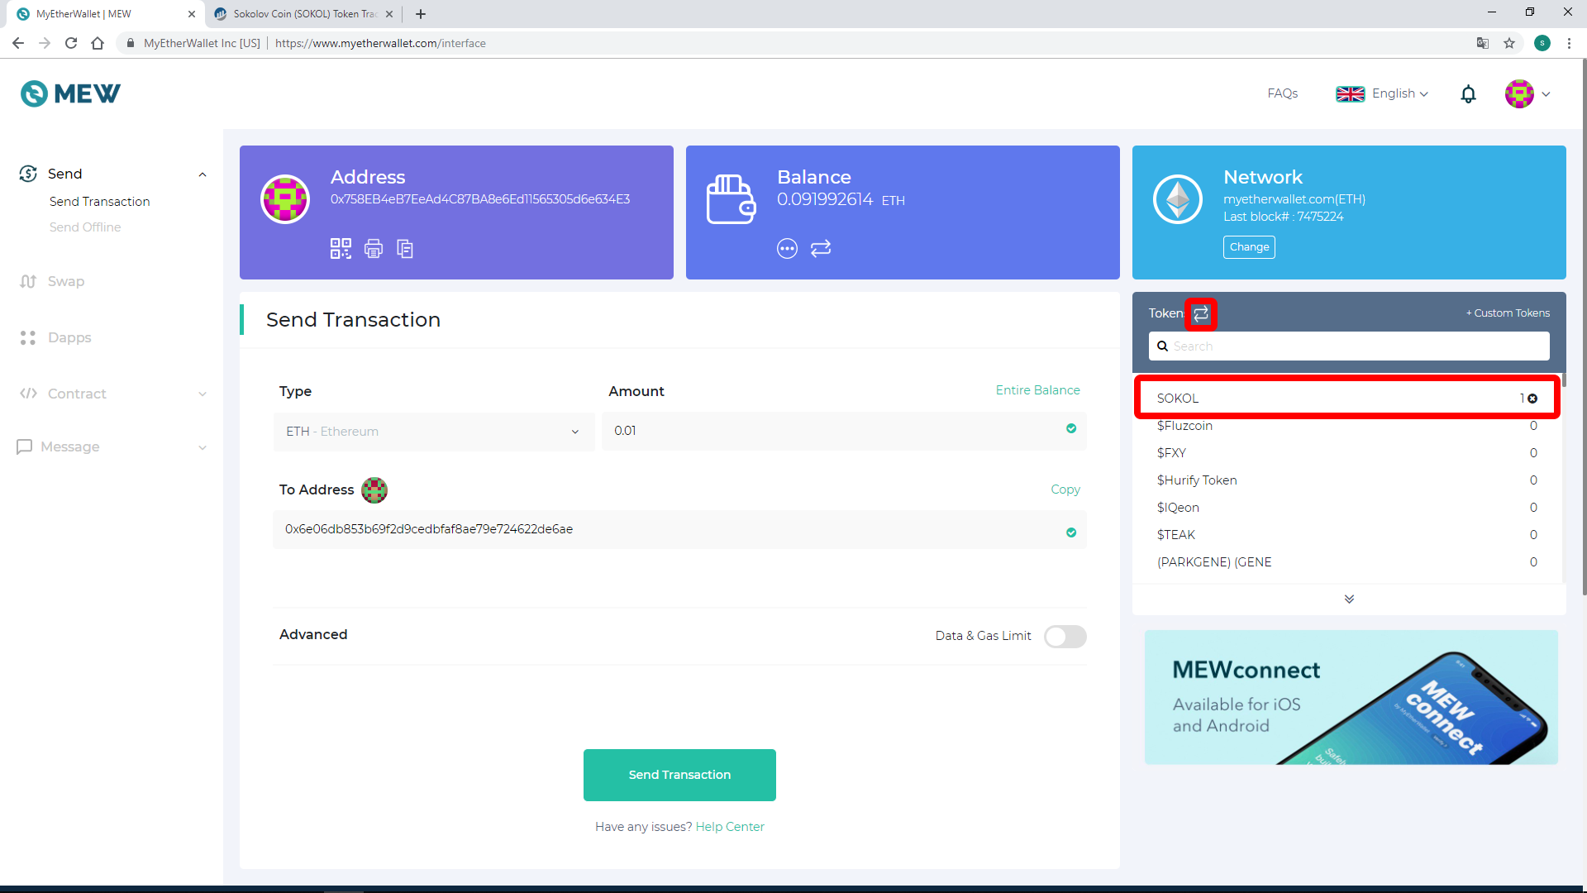Close the Sokolov Coin browser tab
1587x893 pixels.
point(389,14)
